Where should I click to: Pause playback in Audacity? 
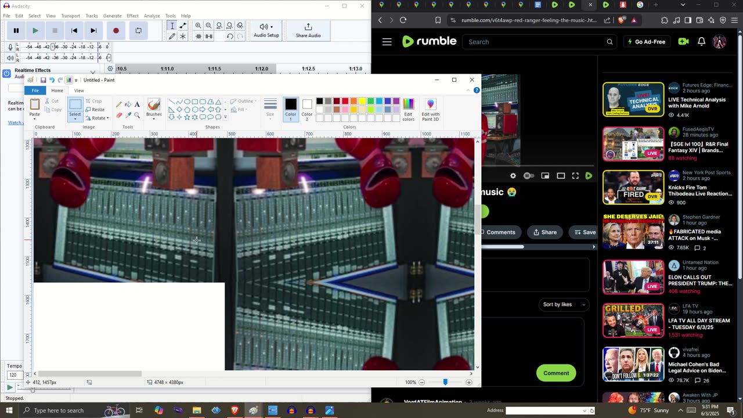[16, 31]
